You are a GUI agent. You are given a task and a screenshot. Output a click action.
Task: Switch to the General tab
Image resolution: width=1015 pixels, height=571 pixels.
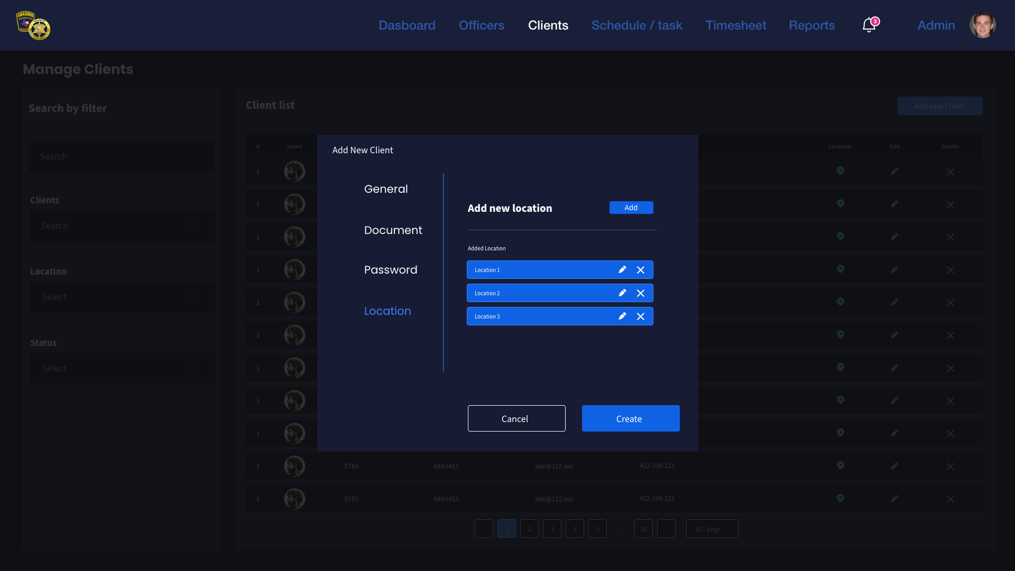tap(386, 189)
